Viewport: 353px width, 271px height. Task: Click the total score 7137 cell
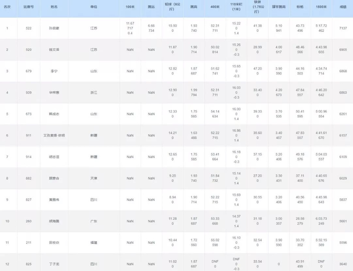(x=343, y=28)
